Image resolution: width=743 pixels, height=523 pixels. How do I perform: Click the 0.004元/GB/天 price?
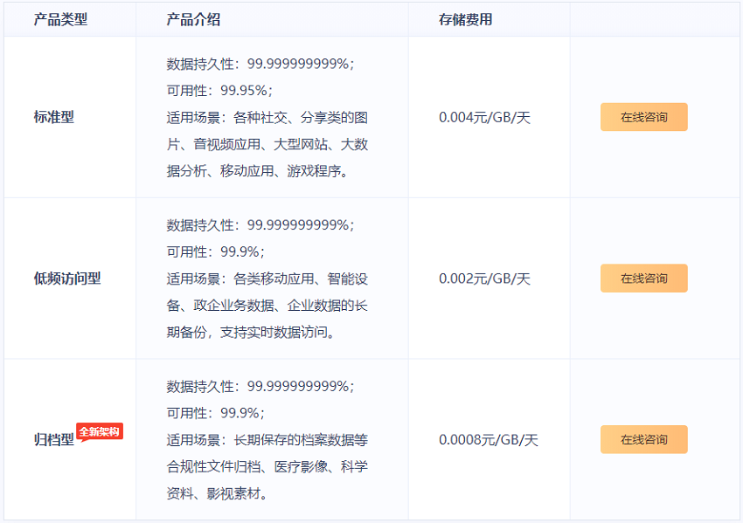pyautogui.click(x=484, y=117)
